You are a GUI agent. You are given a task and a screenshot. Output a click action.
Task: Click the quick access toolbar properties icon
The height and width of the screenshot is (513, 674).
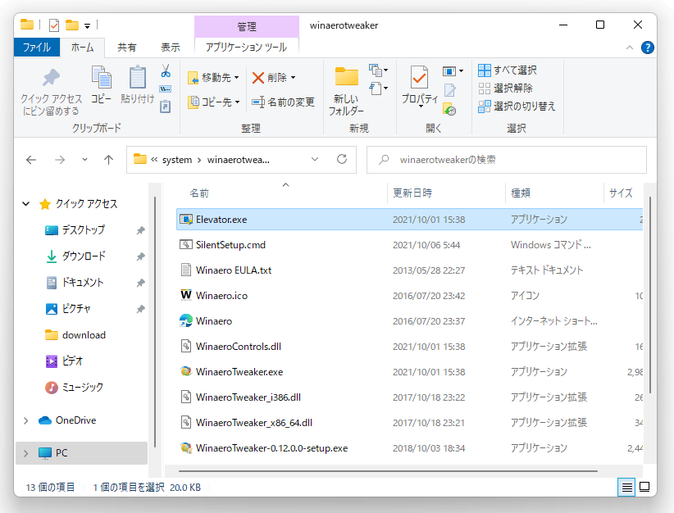point(54,25)
